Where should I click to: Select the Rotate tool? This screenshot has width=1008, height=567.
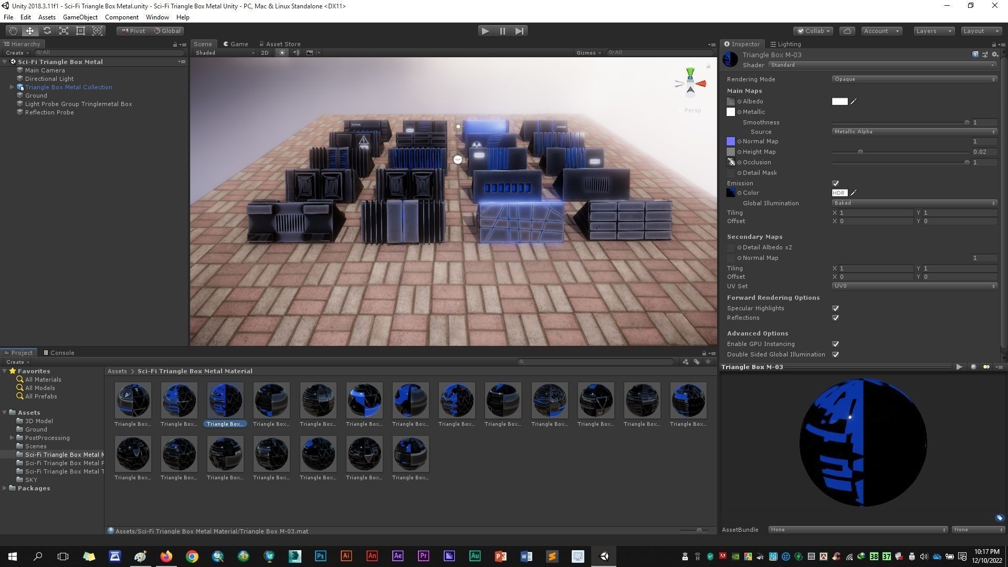pos(47,31)
